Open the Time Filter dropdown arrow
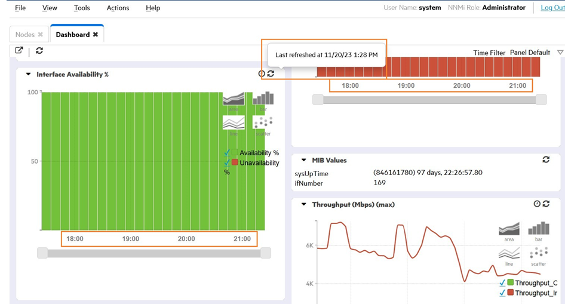The height and width of the screenshot is (304, 565). [x=560, y=53]
